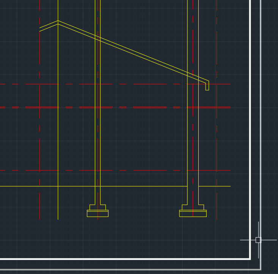Select the yellow horizontal ground level line

pyautogui.click(x=115, y=186)
